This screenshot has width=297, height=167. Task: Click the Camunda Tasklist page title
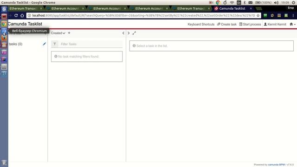25,24
